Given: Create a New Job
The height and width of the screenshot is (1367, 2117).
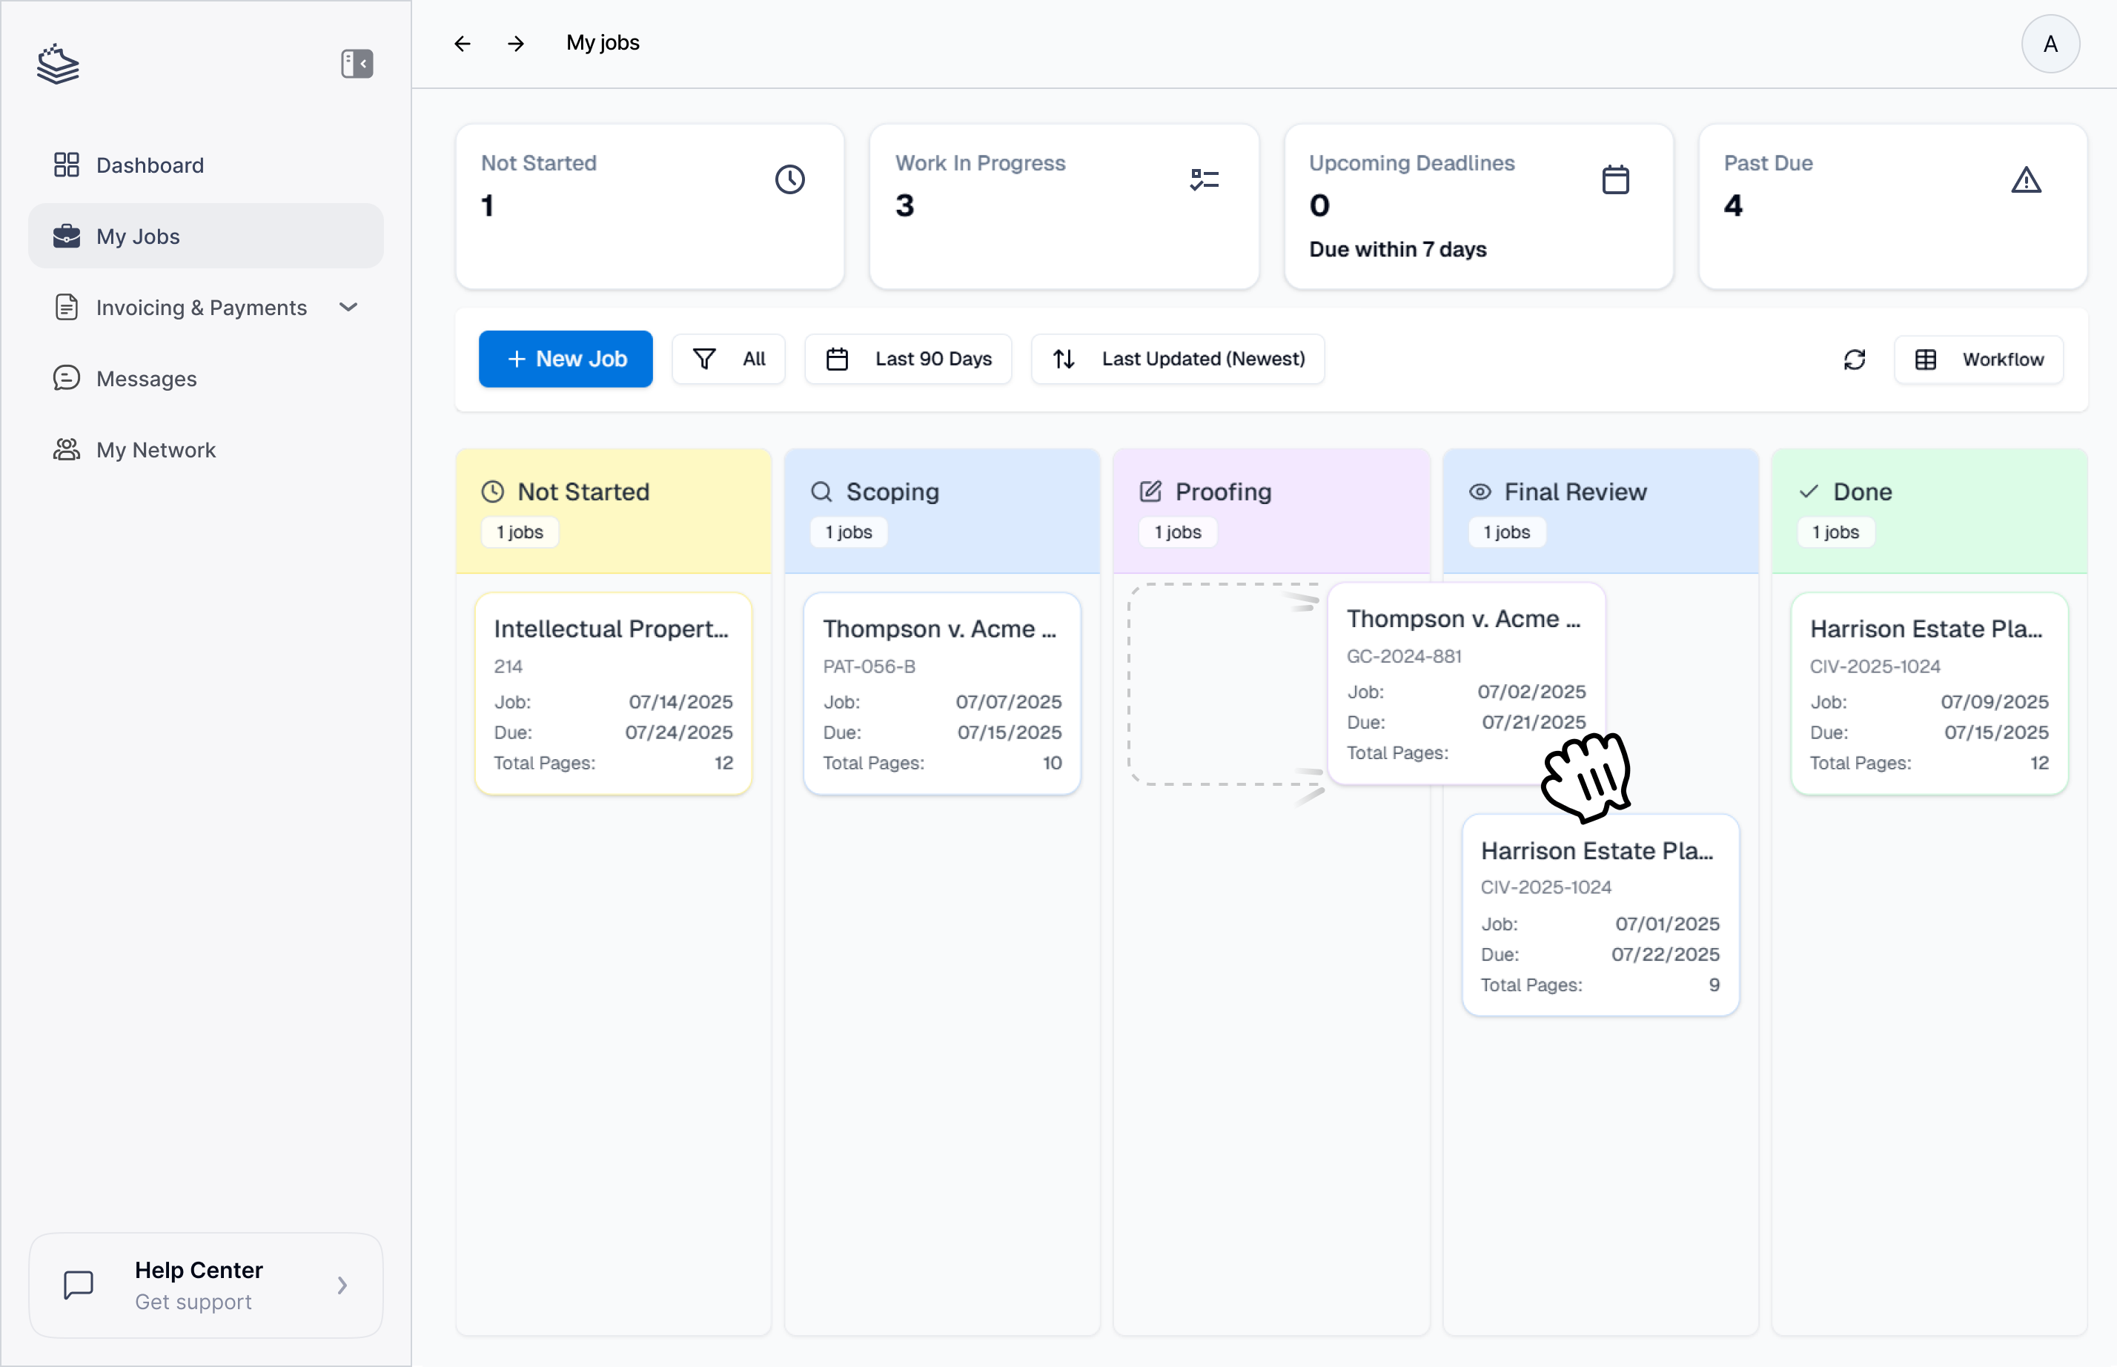Looking at the screenshot, I should tap(566, 359).
